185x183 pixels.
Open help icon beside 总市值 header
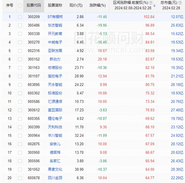(x=180, y=3)
